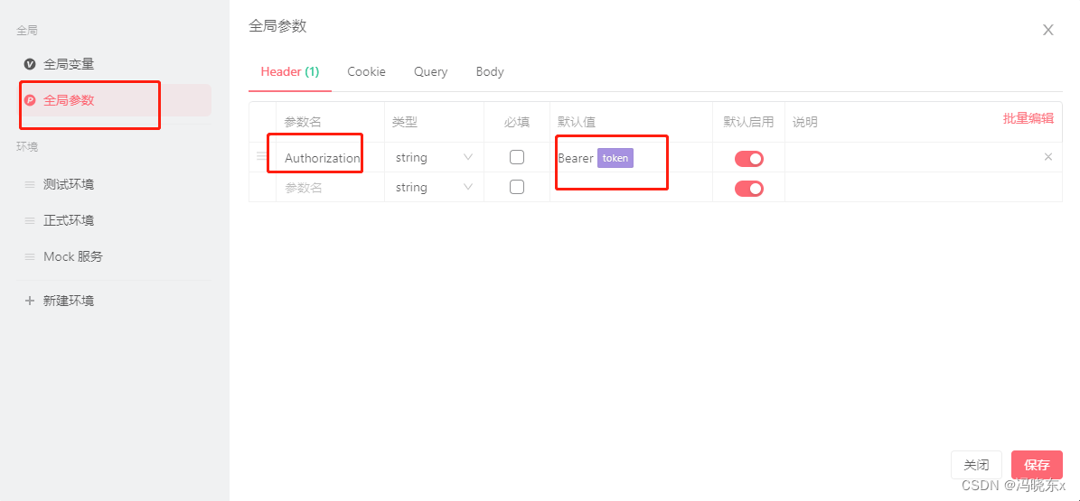Delete the Authorization row with its X icon
This screenshot has height=501, width=1080.
click(x=1048, y=157)
